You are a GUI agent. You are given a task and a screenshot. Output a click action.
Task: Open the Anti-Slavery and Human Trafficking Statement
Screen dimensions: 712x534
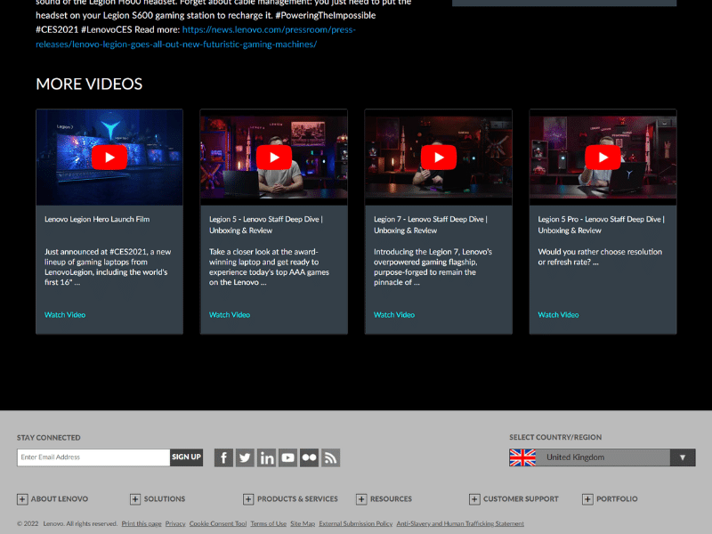point(460,523)
